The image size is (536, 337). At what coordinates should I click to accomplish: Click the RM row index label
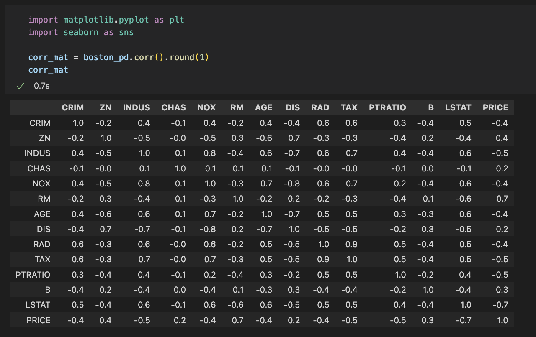tap(44, 199)
